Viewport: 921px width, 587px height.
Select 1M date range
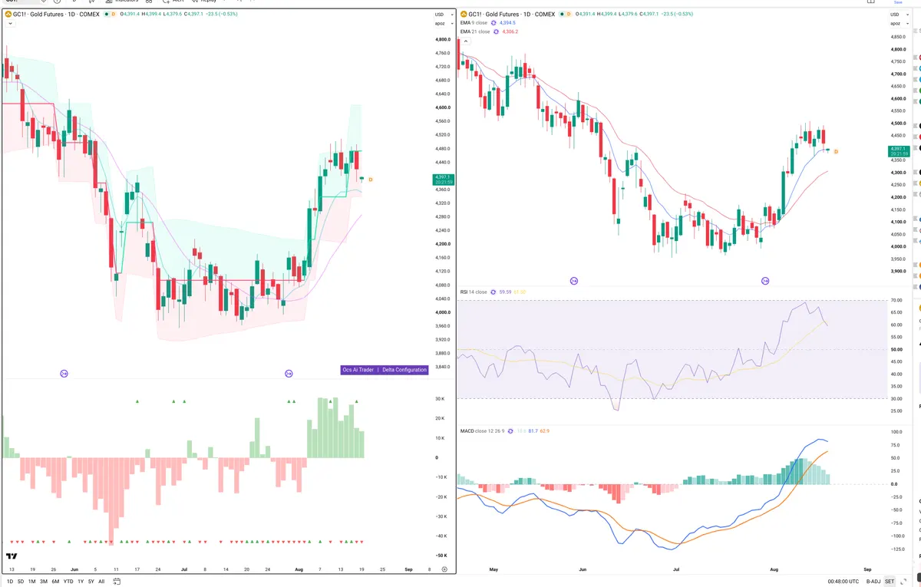click(31, 582)
